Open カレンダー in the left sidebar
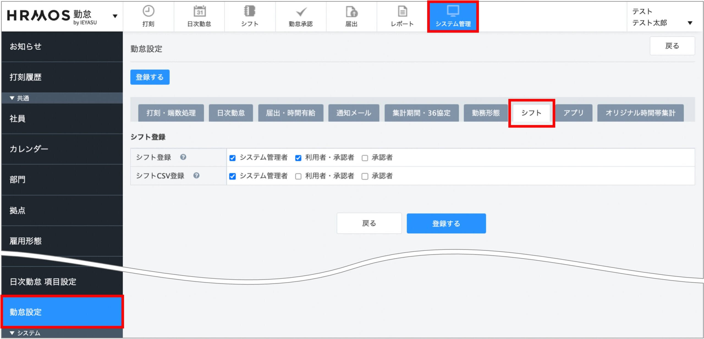This screenshot has height=339, width=704. coord(29,149)
